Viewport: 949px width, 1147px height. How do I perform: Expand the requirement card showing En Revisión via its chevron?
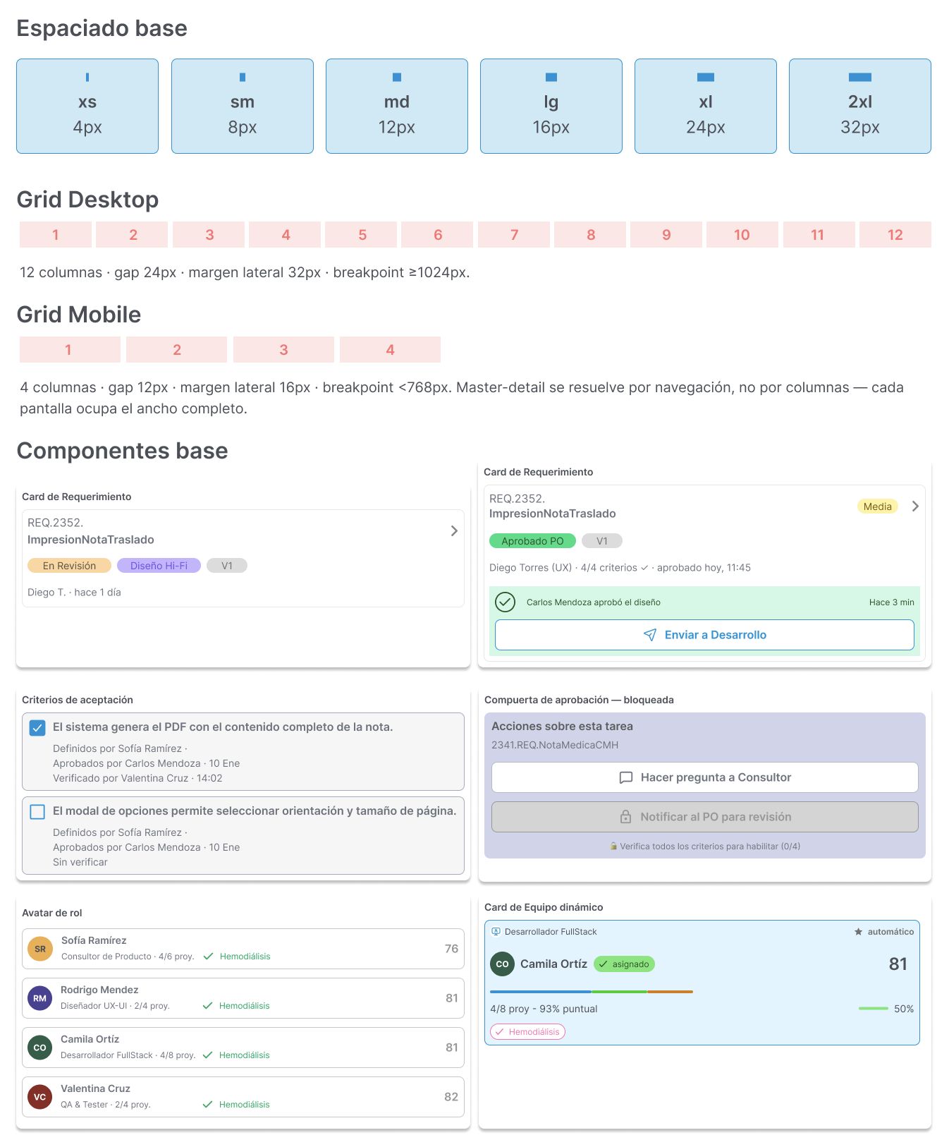[454, 530]
